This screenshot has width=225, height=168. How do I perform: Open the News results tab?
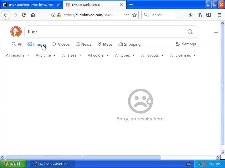[83, 44]
